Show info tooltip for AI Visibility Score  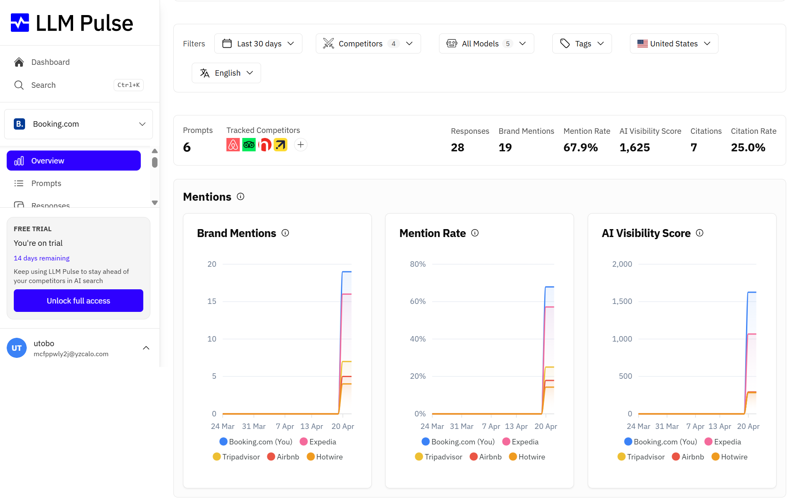click(x=700, y=233)
